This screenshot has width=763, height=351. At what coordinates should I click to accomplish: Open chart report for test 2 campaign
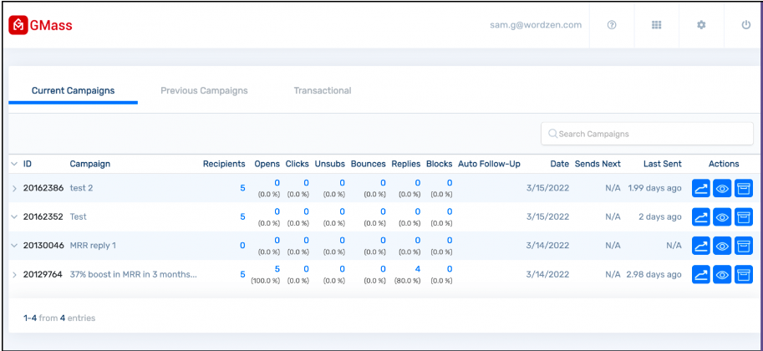tap(701, 188)
